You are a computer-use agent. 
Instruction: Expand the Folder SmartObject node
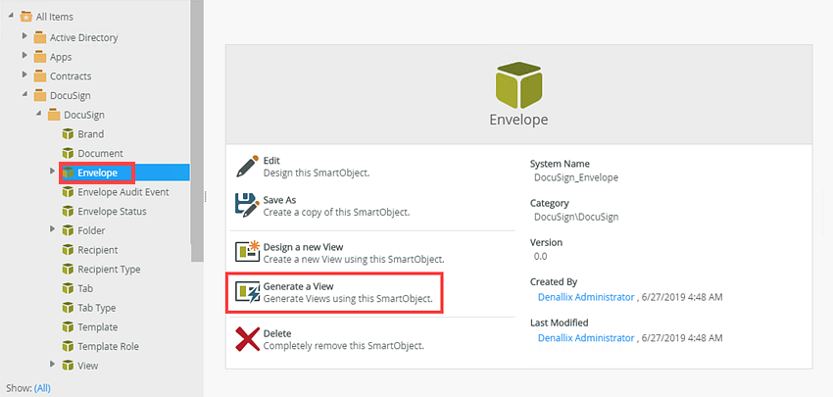click(53, 230)
